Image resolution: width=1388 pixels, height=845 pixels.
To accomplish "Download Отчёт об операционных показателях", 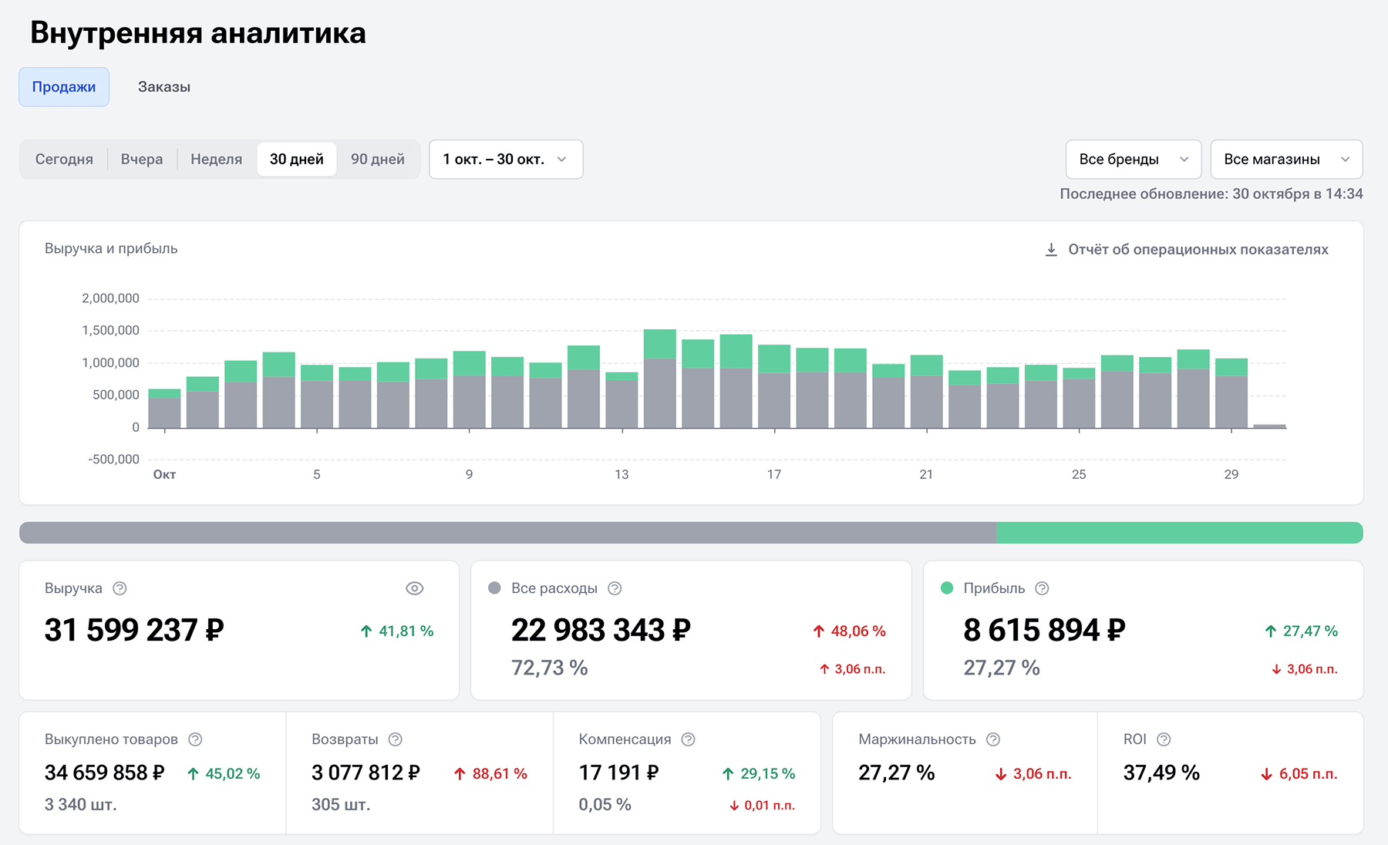I will (1186, 250).
